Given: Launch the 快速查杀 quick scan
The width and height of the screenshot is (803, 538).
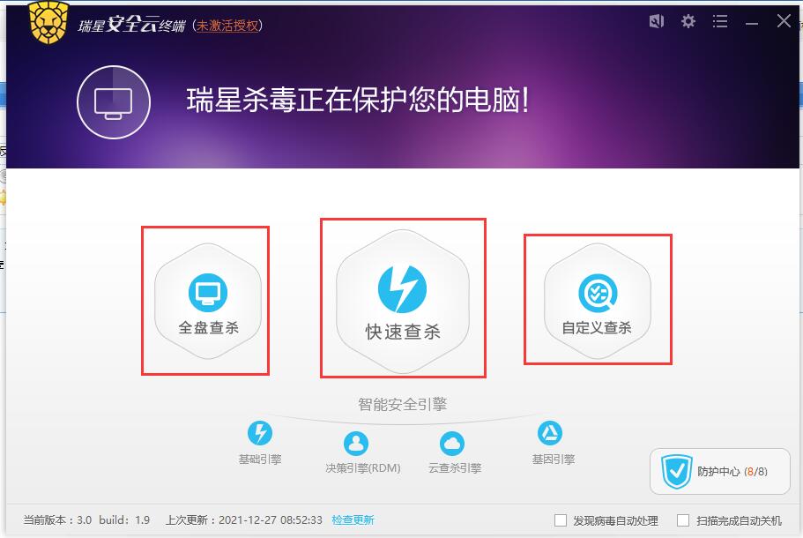Looking at the screenshot, I should pyautogui.click(x=403, y=302).
